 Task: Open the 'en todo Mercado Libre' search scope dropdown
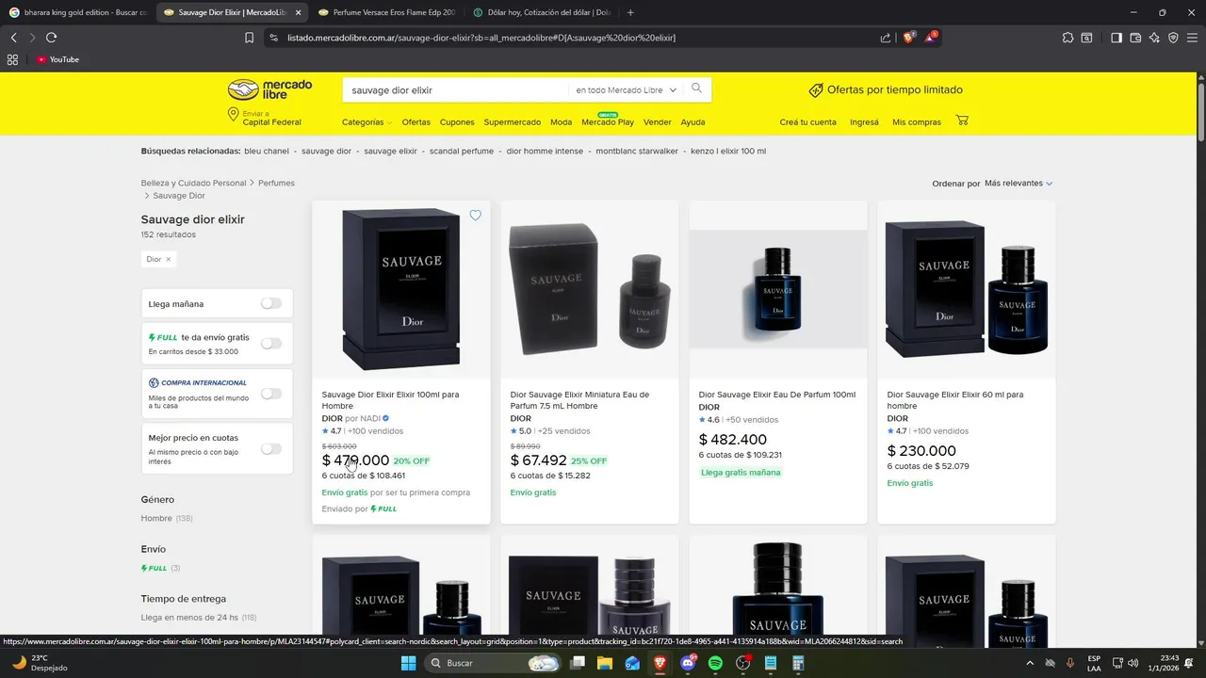point(627,90)
